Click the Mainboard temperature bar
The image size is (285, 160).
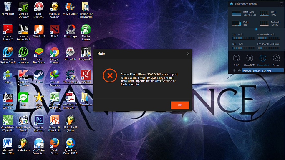269,38
